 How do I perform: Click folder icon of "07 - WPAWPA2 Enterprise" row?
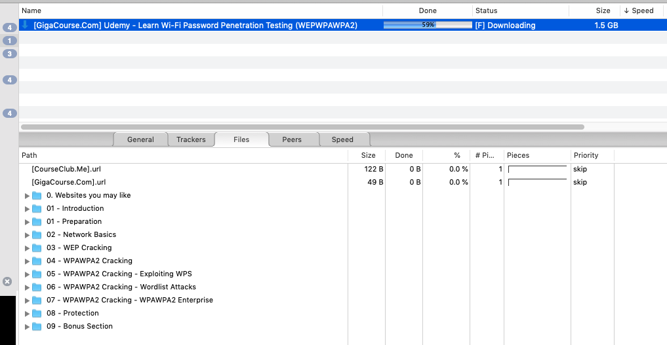(x=37, y=301)
